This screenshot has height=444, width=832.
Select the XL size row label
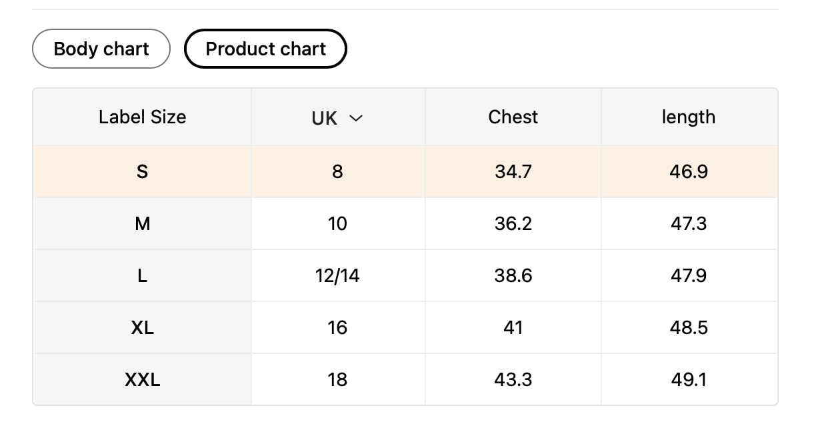(x=142, y=328)
